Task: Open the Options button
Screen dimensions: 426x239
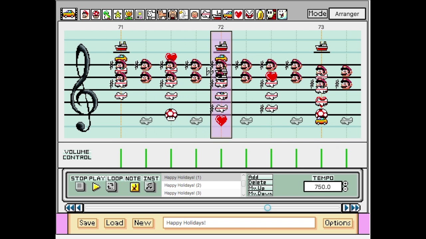Action: tap(337, 223)
